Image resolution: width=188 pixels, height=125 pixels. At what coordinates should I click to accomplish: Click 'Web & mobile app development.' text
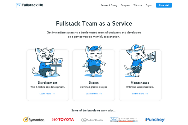(x=48, y=87)
